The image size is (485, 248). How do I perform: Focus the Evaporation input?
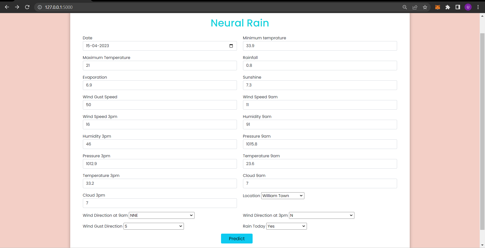(160, 85)
